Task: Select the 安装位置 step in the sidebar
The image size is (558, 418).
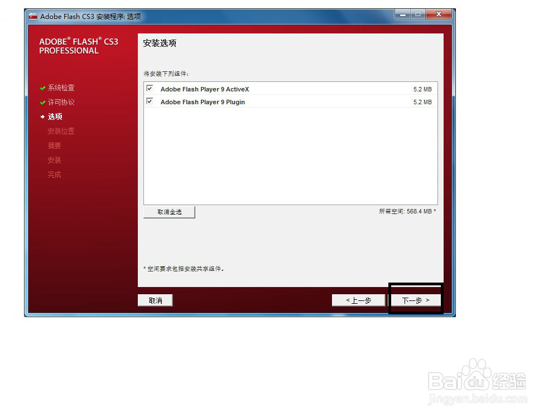Action: (61, 131)
